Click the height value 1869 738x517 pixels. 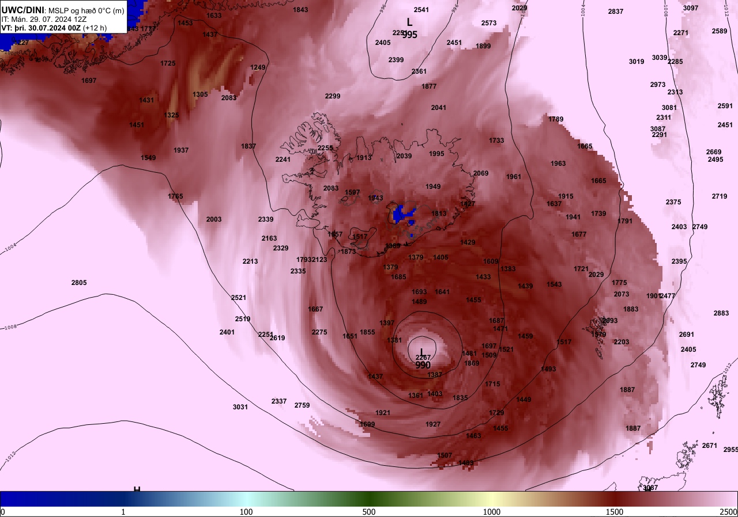(x=472, y=363)
